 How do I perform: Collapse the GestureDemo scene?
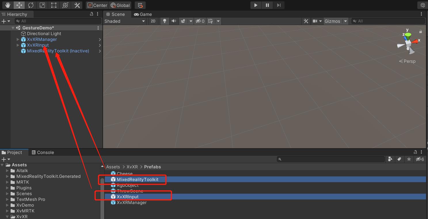coord(13,28)
